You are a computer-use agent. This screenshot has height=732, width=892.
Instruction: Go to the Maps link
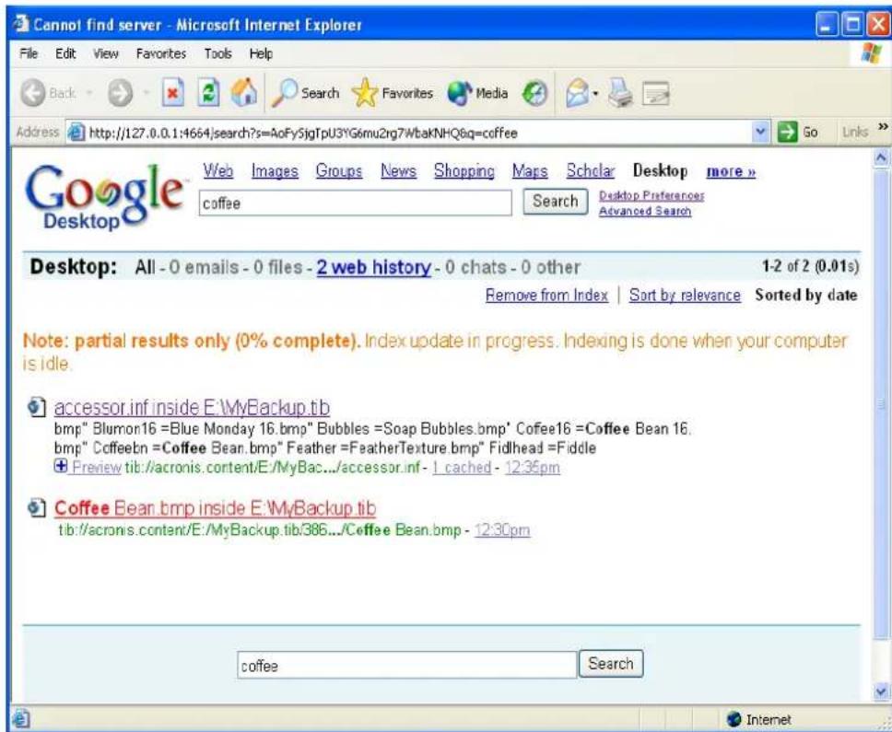coord(530,171)
